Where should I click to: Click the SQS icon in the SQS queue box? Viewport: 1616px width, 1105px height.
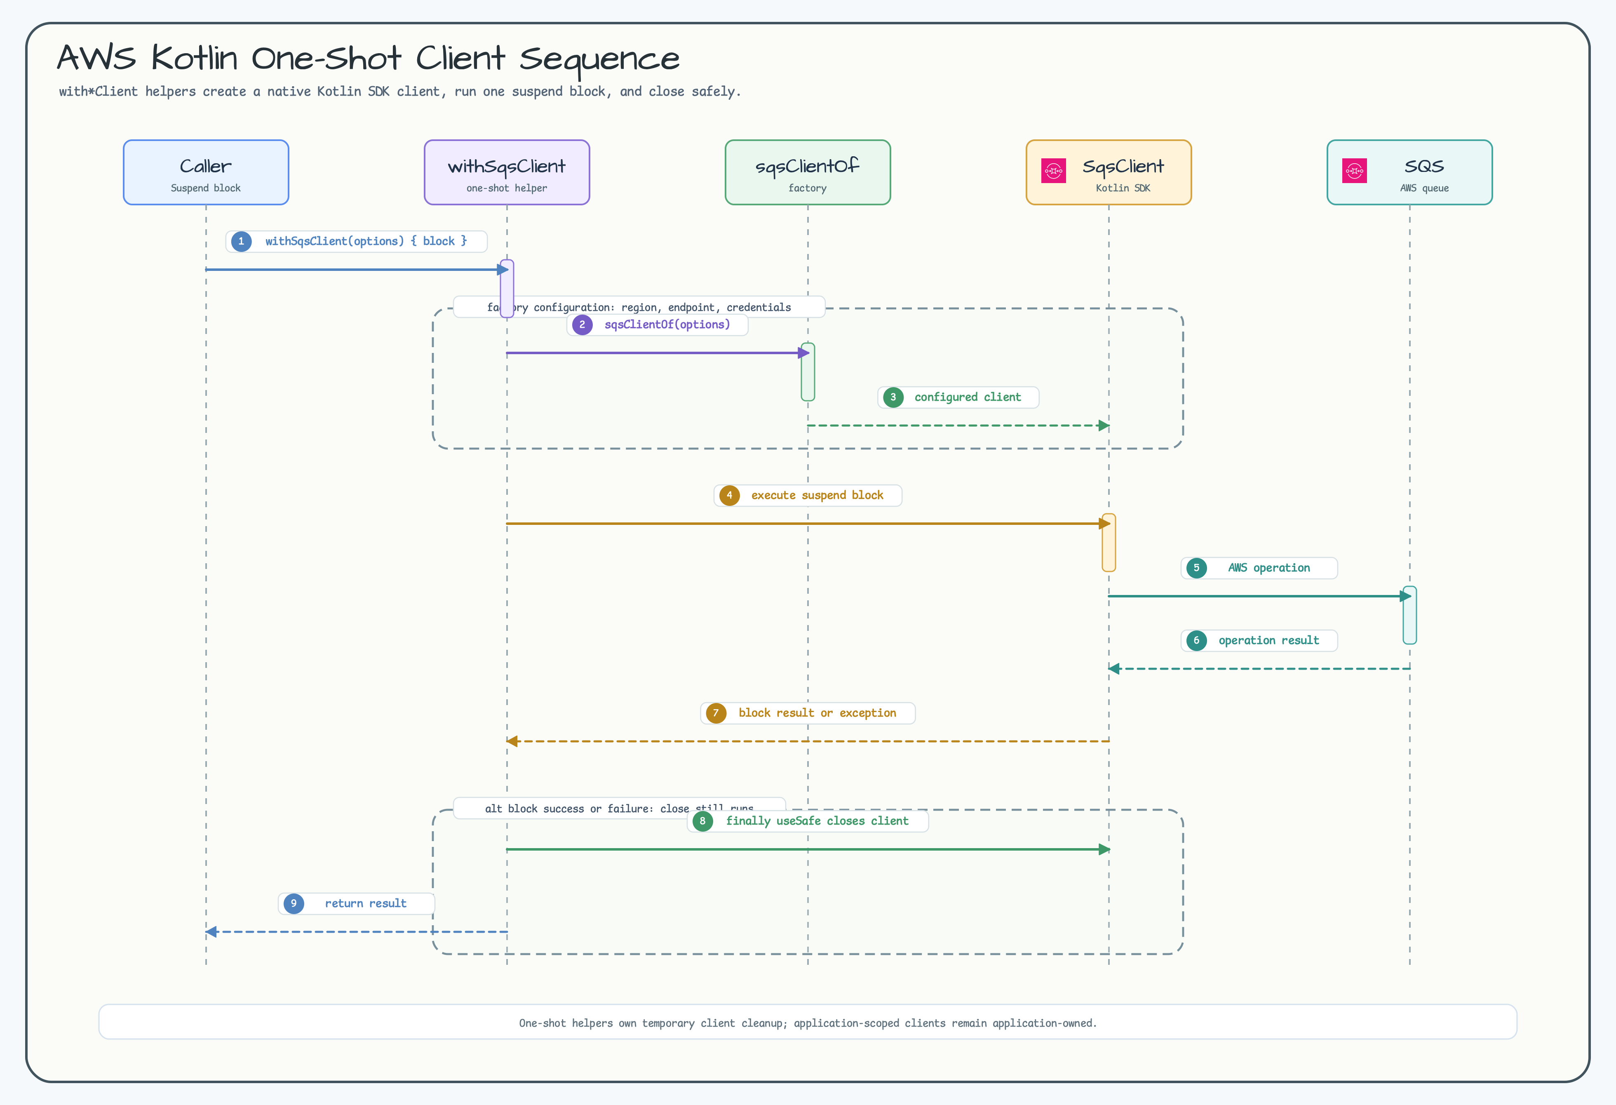click(1355, 170)
